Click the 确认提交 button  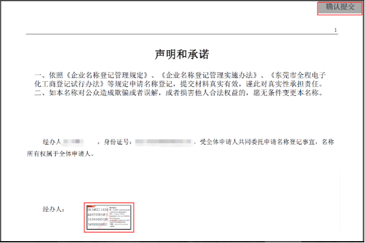340,8
